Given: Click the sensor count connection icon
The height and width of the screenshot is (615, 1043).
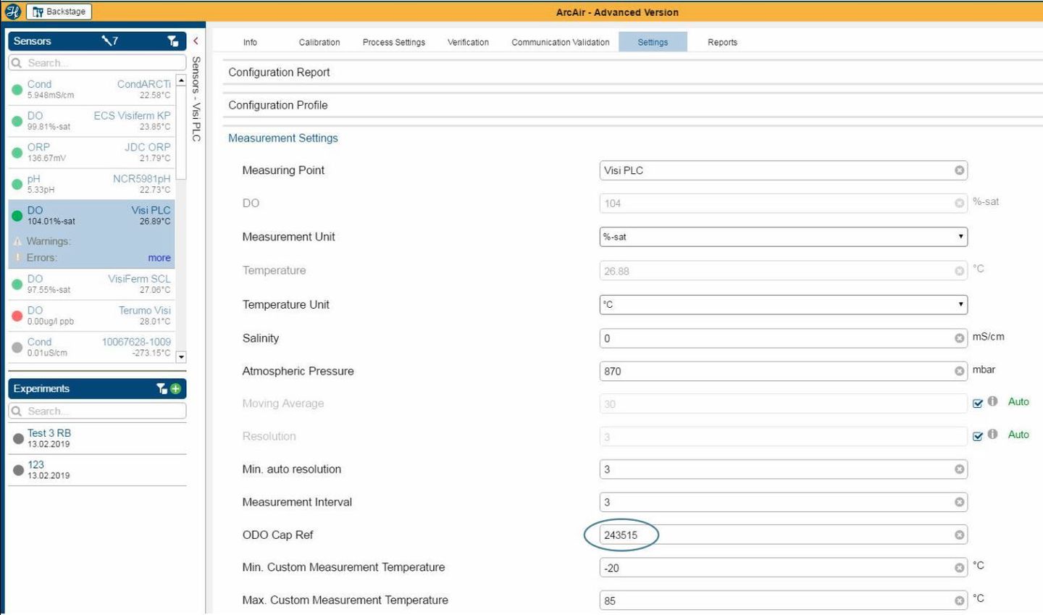Looking at the screenshot, I should tap(110, 41).
